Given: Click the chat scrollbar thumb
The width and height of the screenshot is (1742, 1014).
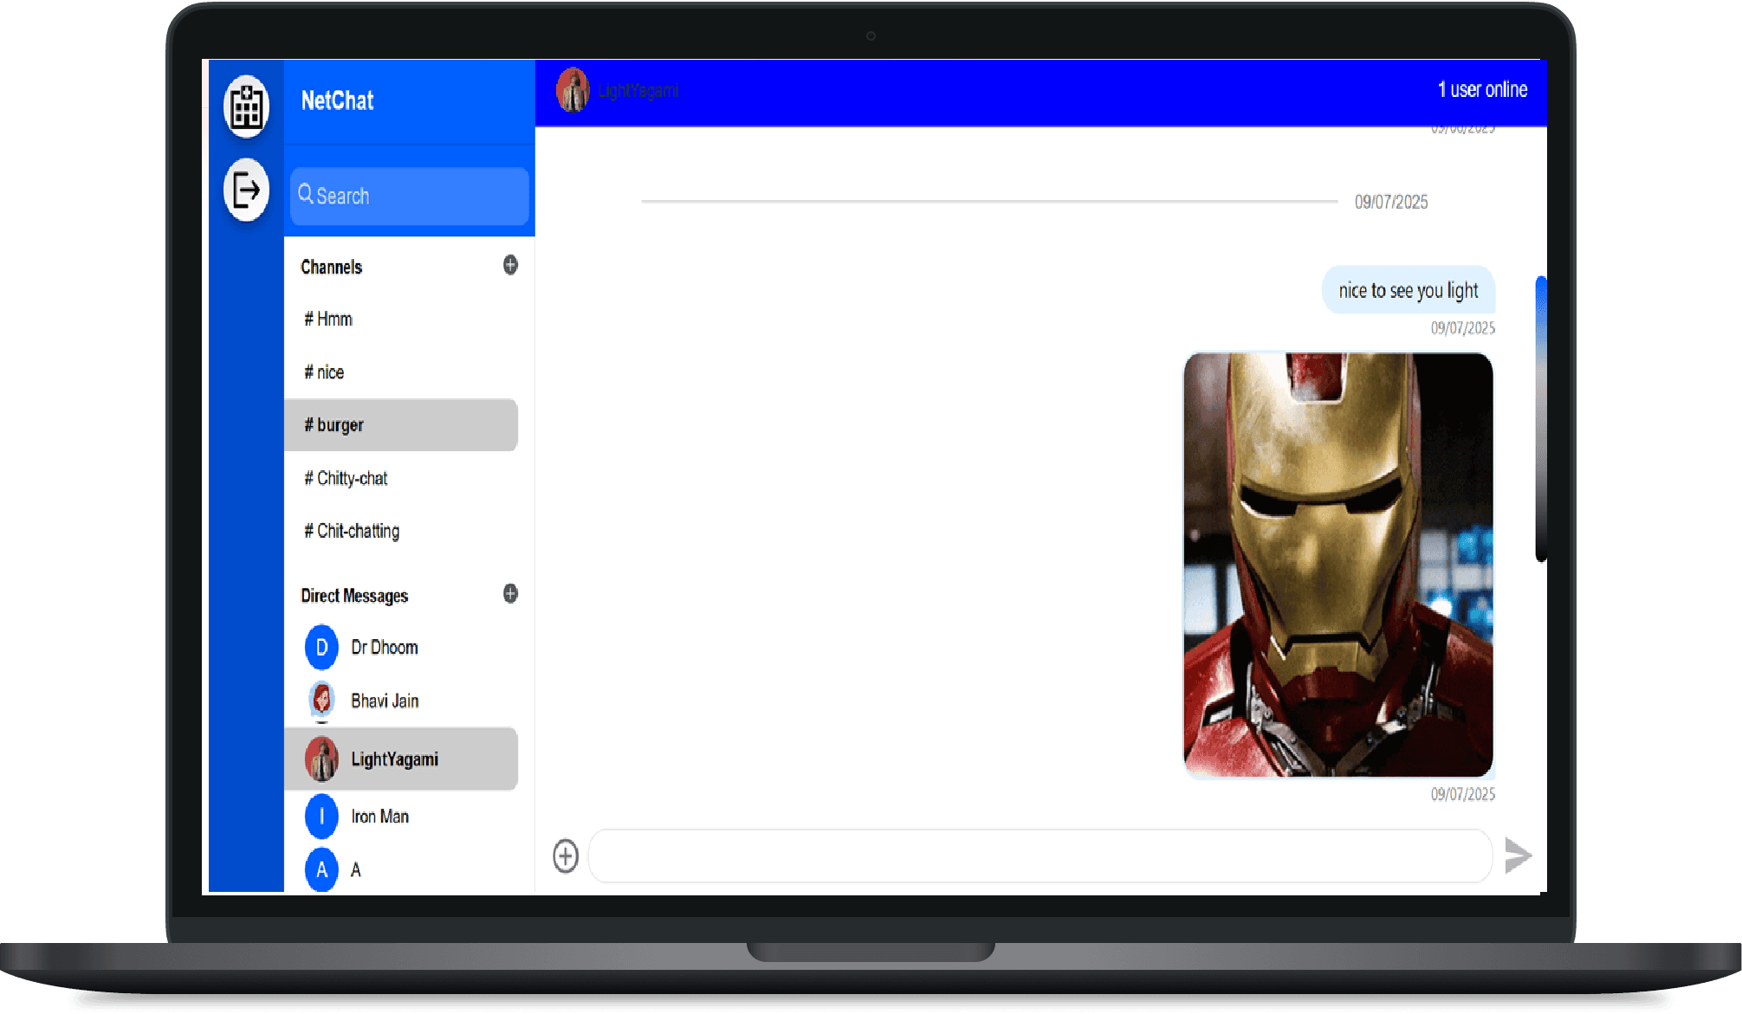Looking at the screenshot, I should click(1541, 419).
